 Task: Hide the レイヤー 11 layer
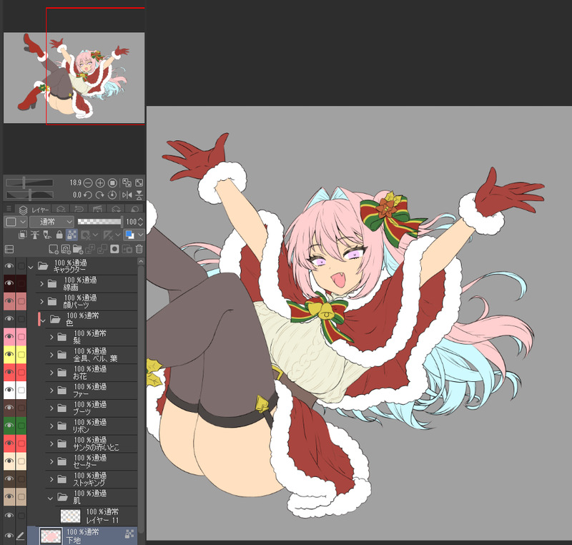point(9,516)
